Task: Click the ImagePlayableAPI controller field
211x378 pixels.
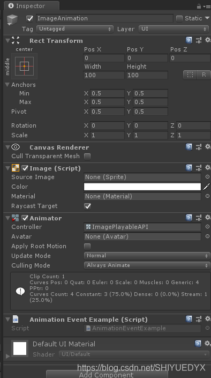Action: [x=142, y=227]
